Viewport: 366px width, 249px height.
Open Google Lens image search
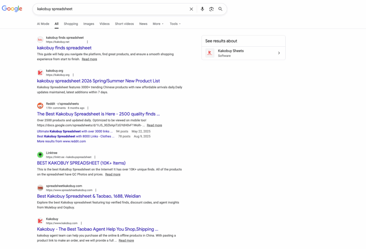[211, 9]
